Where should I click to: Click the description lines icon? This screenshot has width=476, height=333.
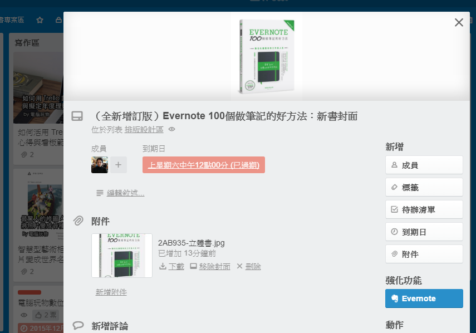click(100, 193)
